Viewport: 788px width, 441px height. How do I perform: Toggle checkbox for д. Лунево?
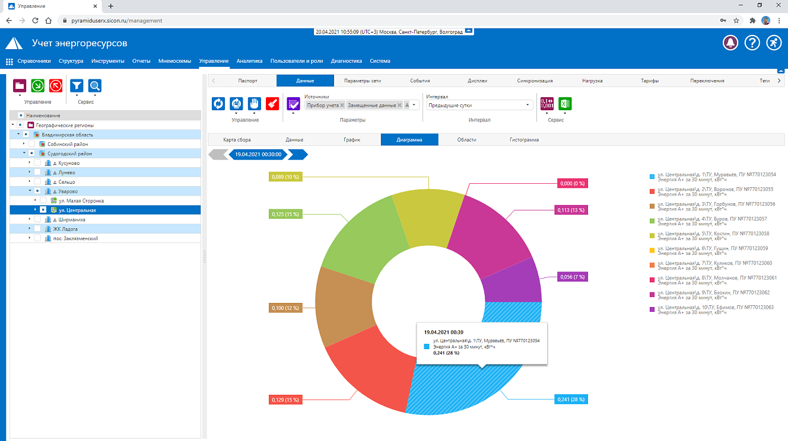(x=37, y=172)
